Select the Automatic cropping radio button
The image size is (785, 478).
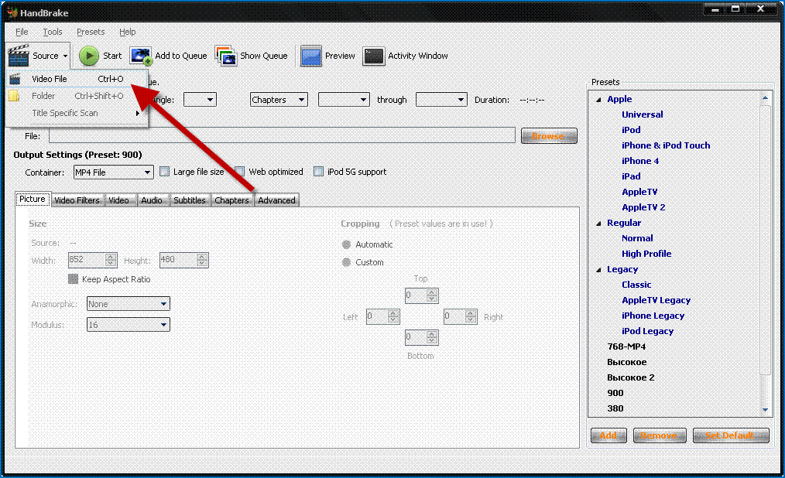point(346,244)
